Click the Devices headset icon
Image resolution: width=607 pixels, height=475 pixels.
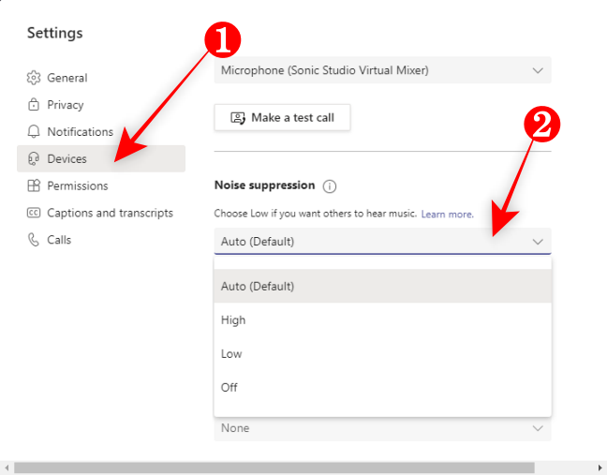(34, 159)
